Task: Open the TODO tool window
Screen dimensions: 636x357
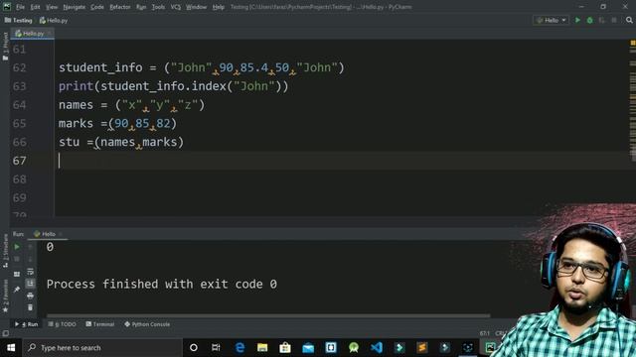Action: 62,324
